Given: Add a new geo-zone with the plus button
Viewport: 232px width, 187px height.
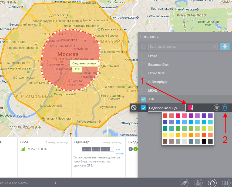Looking at the screenshot, I should tap(225, 46).
